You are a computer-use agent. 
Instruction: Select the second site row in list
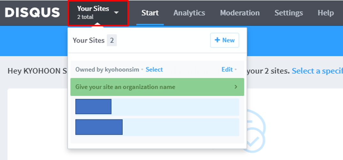pos(157,127)
